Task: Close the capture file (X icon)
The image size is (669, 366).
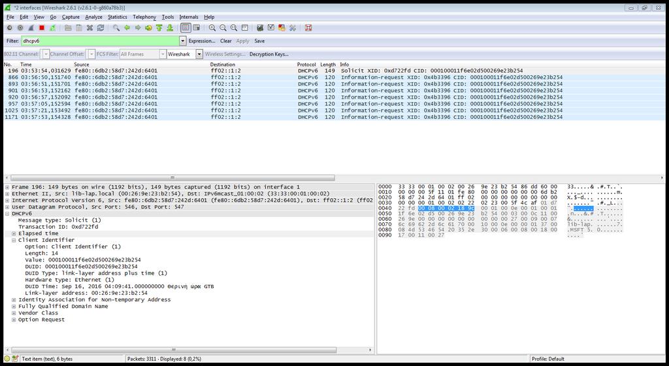Action: click(90, 27)
